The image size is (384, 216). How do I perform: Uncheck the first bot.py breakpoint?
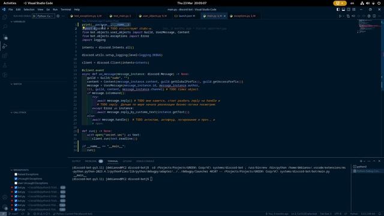(x=16, y=188)
